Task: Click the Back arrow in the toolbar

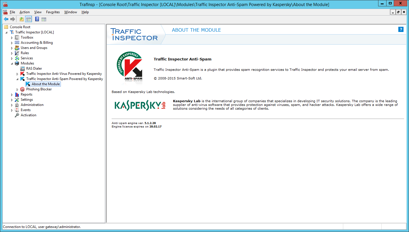Action: 6,19
